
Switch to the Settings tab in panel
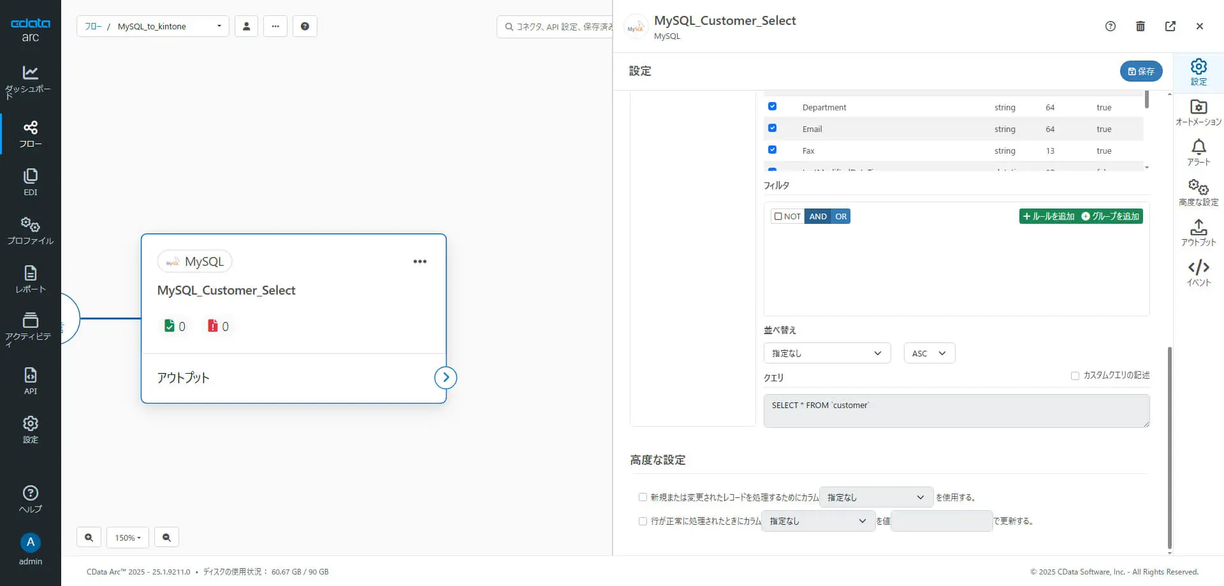(x=1198, y=72)
